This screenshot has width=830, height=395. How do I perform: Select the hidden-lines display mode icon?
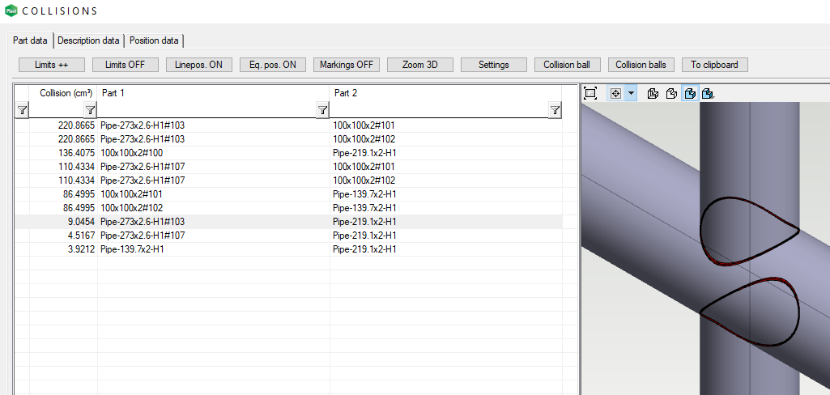click(x=671, y=93)
